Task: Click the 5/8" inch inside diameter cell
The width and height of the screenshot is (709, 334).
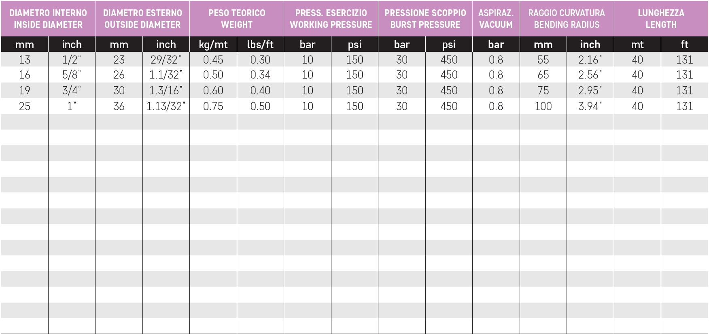Action: tap(72, 75)
